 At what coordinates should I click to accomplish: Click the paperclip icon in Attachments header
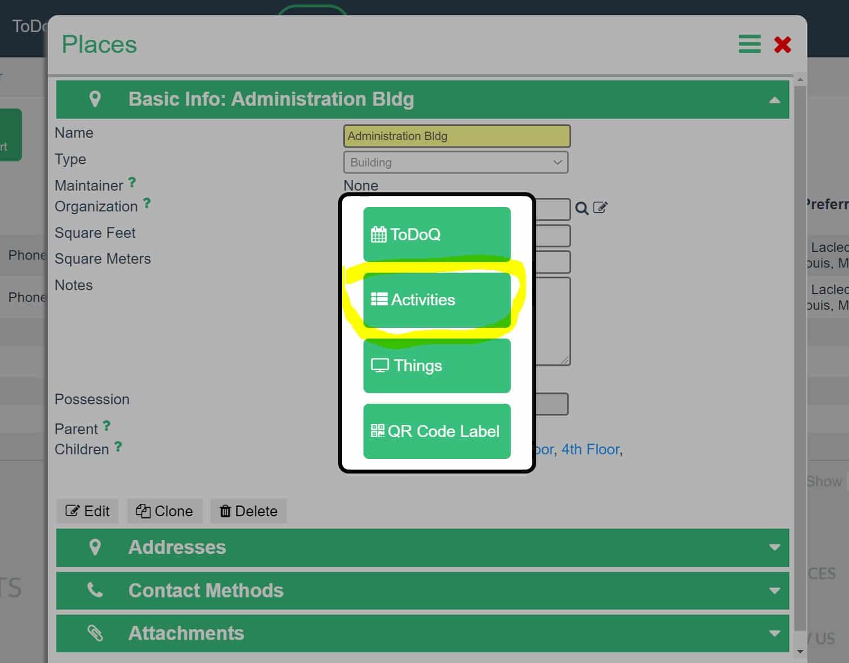click(x=95, y=633)
